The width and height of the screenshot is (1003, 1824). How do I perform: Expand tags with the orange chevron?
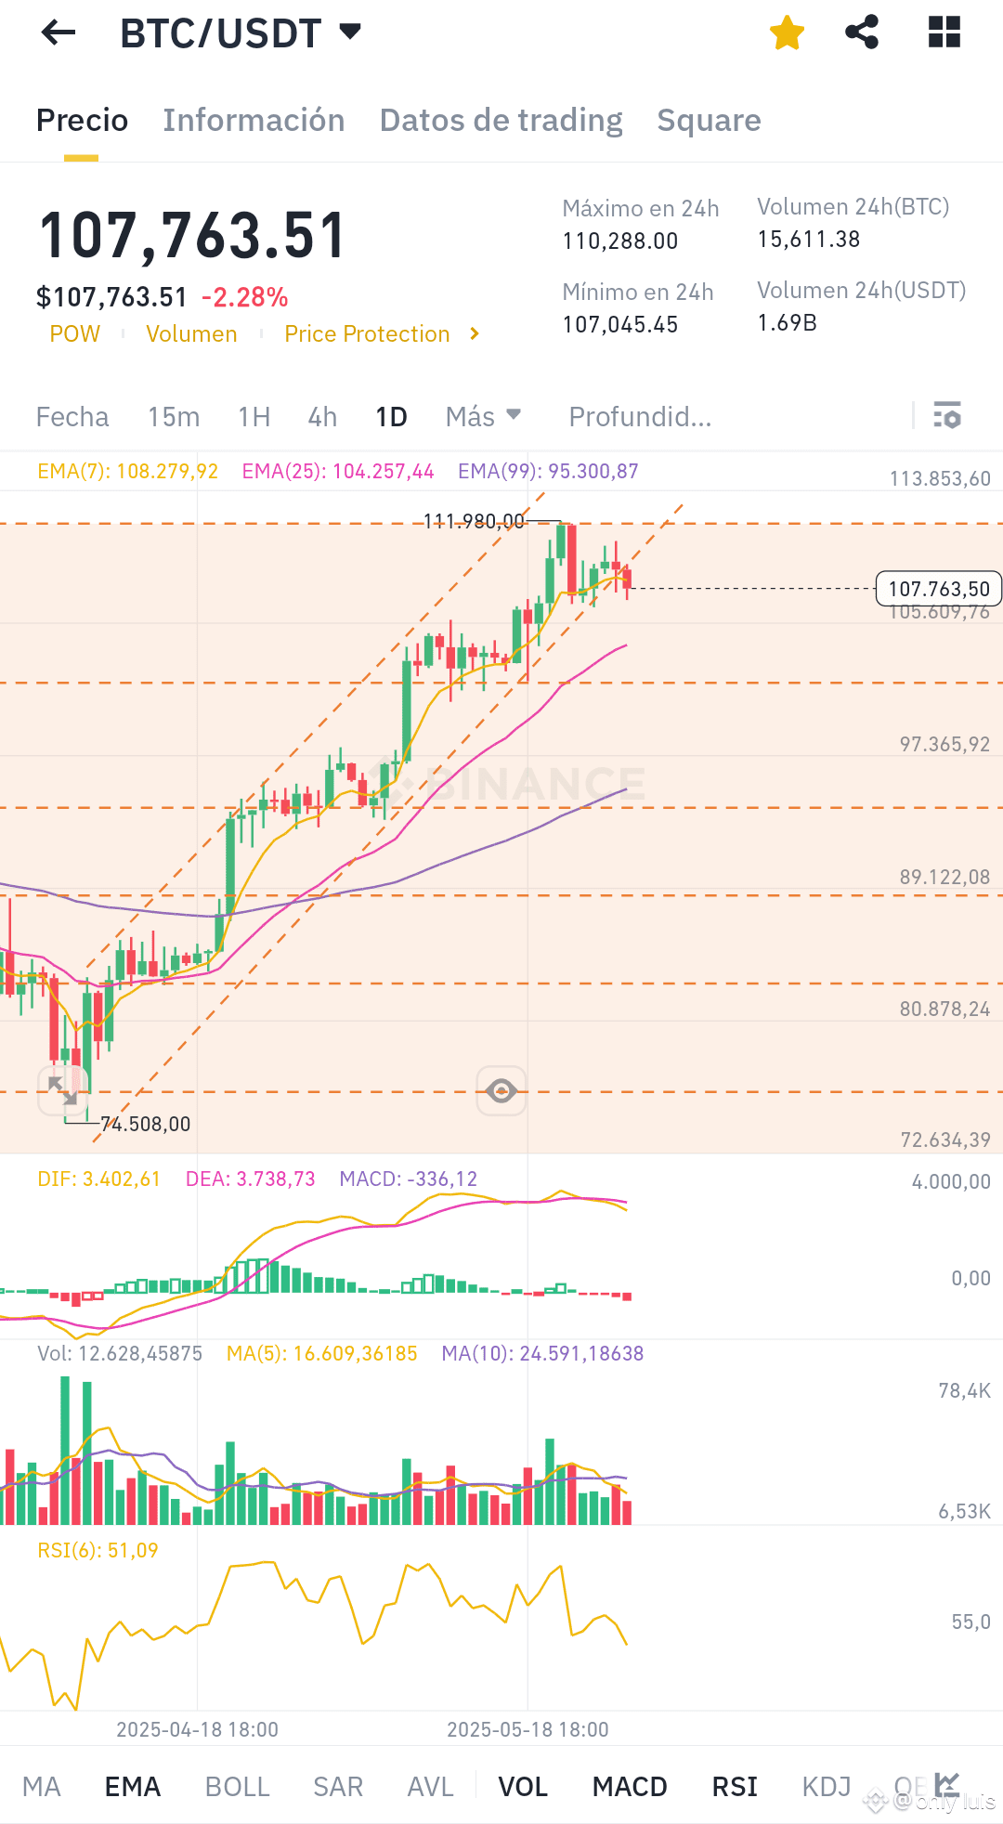(475, 333)
